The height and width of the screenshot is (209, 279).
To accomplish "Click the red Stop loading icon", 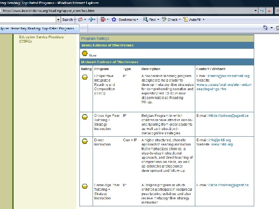I will [269, 11].
